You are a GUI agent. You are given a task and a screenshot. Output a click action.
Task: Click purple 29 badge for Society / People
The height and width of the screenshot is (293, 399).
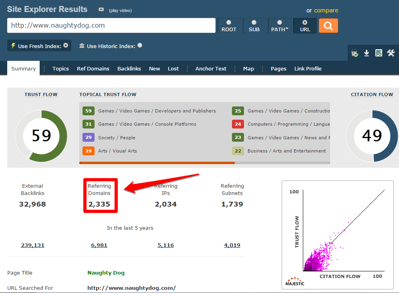point(88,137)
